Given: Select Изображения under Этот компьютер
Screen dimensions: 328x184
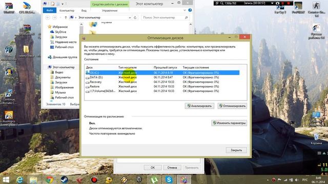Looking at the screenshot, I should [64, 87].
